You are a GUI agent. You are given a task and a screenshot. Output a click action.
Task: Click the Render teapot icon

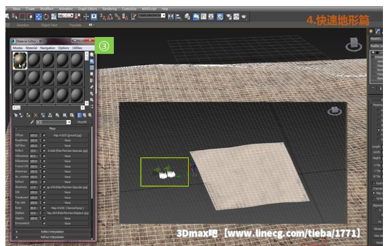[244, 17]
